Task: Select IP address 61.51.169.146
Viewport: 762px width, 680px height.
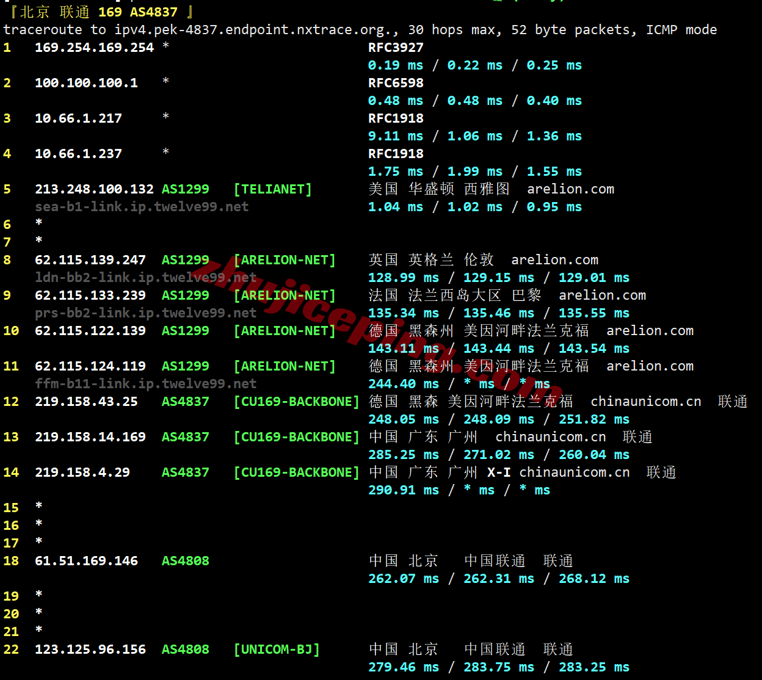Action: (87, 561)
